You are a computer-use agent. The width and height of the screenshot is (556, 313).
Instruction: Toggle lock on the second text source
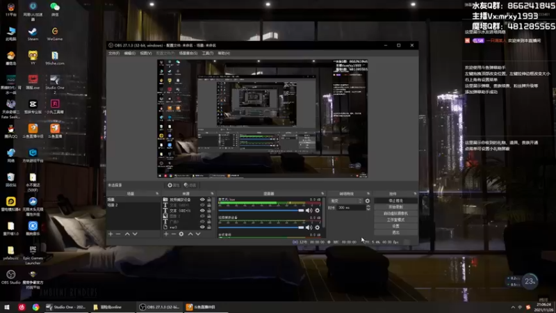click(209, 205)
